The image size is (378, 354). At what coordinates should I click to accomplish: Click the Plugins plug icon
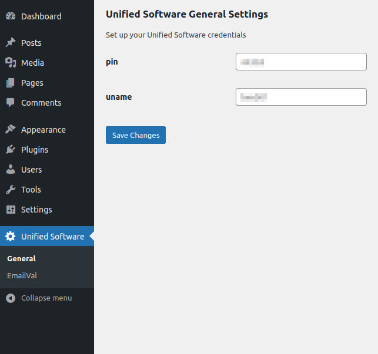(x=11, y=149)
